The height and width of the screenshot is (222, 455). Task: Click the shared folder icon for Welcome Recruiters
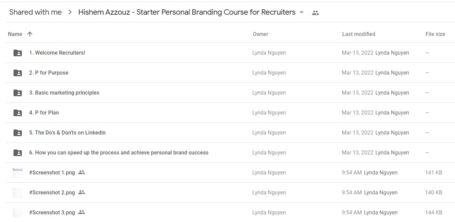pyautogui.click(x=18, y=53)
